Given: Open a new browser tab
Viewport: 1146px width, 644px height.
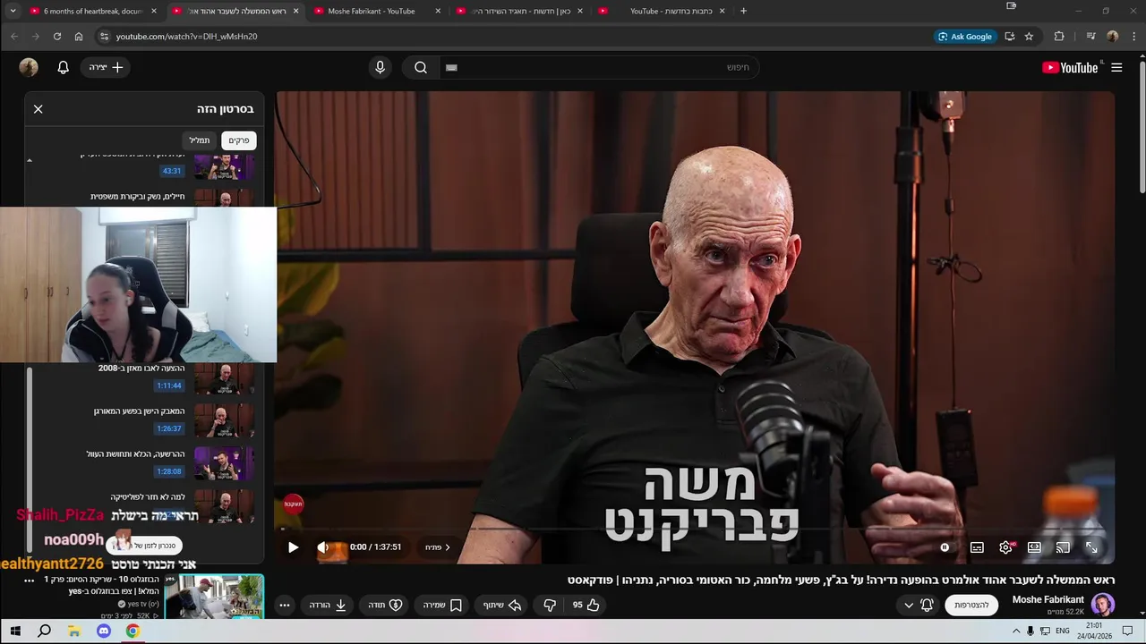Looking at the screenshot, I should point(743,11).
